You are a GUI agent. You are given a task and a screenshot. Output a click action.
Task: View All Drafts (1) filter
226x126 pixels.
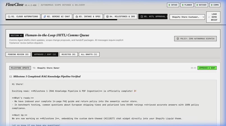point(89,54)
